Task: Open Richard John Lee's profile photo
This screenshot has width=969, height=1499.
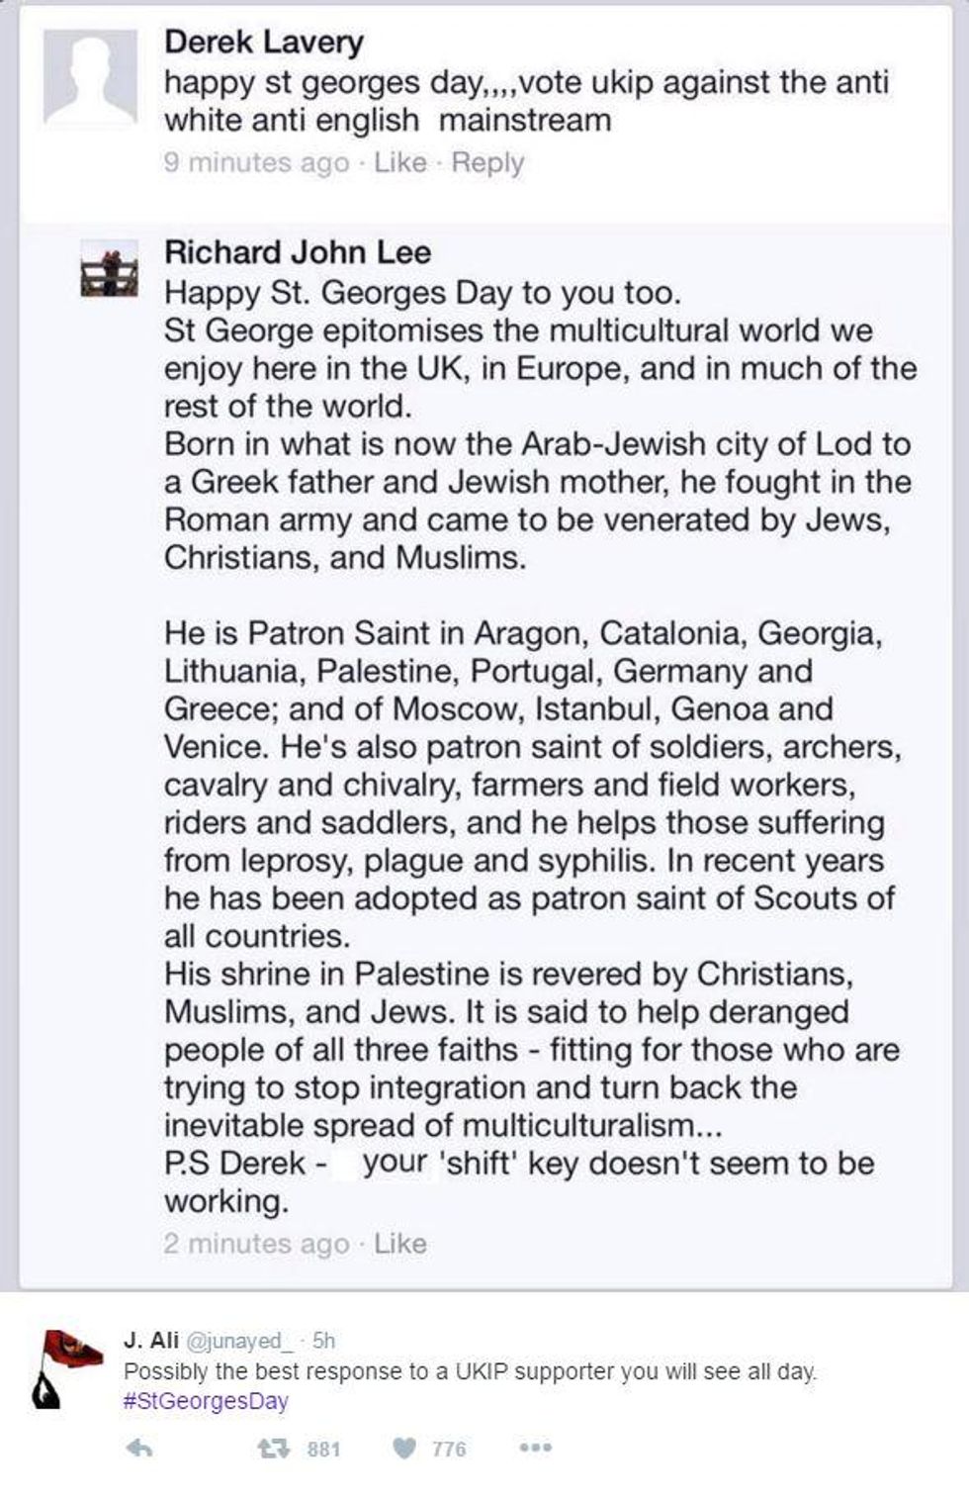Action: [x=109, y=270]
